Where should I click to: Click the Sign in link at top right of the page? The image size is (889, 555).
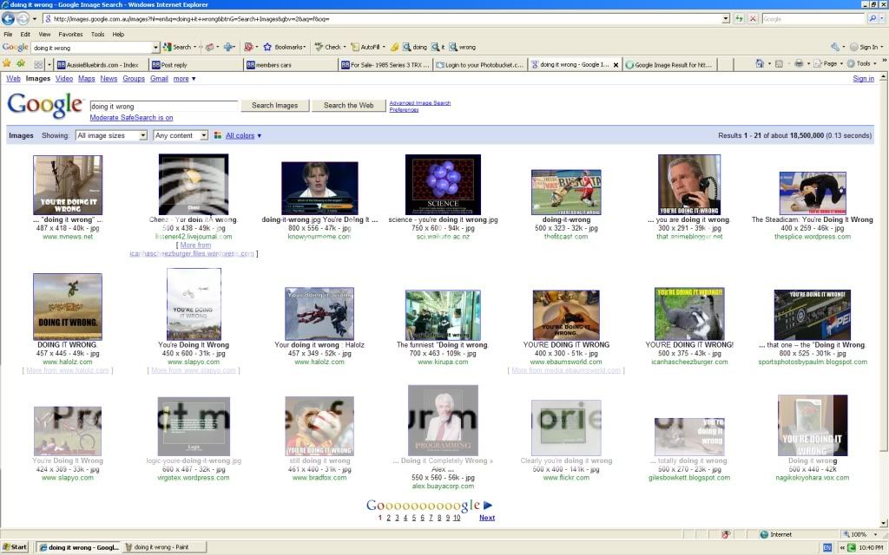864,79
